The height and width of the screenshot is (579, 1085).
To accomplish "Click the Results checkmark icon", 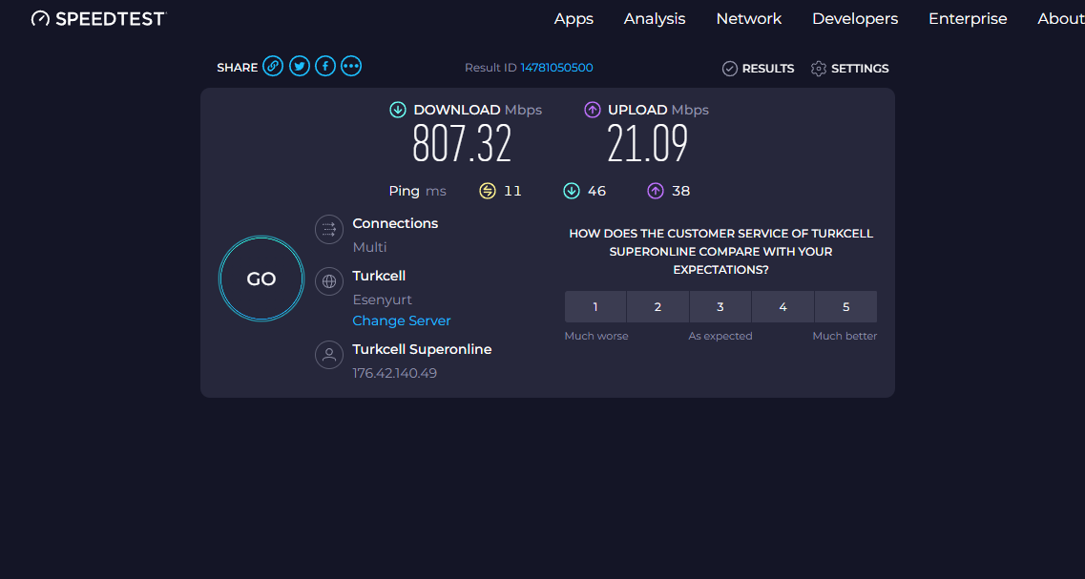I will point(730,69).
